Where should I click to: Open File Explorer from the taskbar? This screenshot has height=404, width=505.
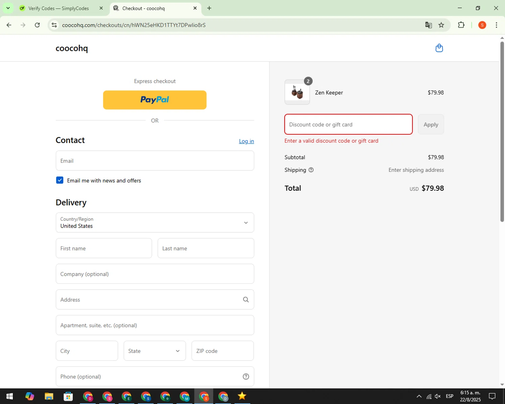[49, 396]
